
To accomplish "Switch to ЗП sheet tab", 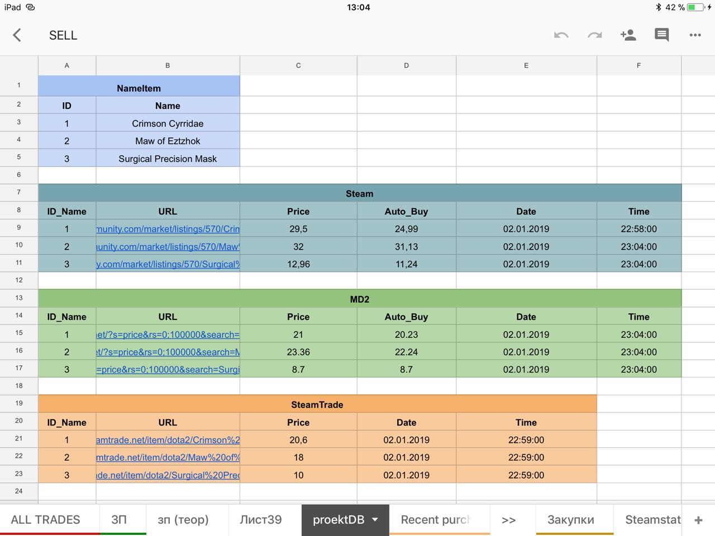I will 119,520.
